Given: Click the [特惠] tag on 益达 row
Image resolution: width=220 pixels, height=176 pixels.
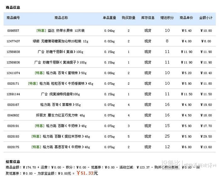Looking at the screenshot, I should pyautogui.click(x=41, y=31).
